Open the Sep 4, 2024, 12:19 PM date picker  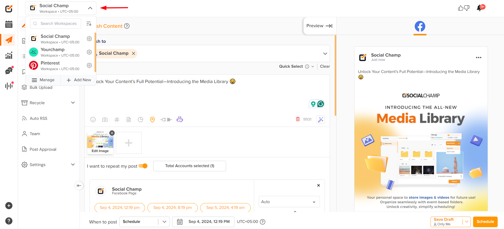point(203,222)
